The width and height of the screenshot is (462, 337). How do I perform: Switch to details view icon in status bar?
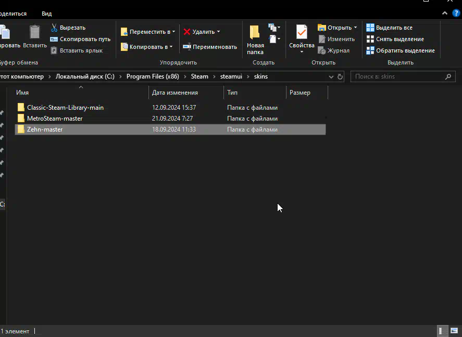(x=441, y=331)
